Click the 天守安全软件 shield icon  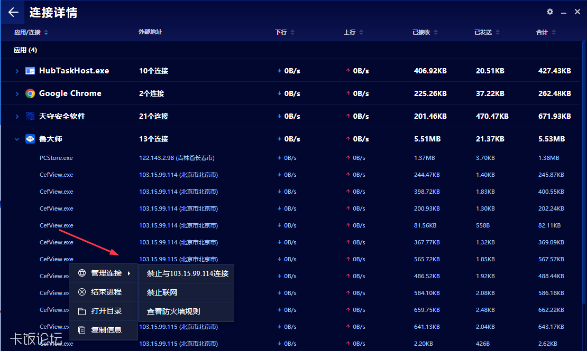[30, 116]
